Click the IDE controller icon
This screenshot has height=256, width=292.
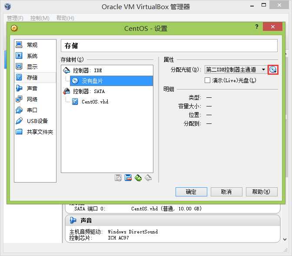tap(66, 70)
